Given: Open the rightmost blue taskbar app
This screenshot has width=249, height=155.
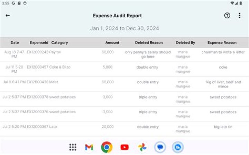Looking at the screenshot, I should 178,147.
